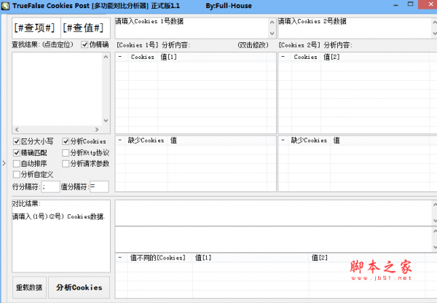Click scroll-up arrow of search results list
Viewport: 437px width, 303px height.
coord(106,57)
